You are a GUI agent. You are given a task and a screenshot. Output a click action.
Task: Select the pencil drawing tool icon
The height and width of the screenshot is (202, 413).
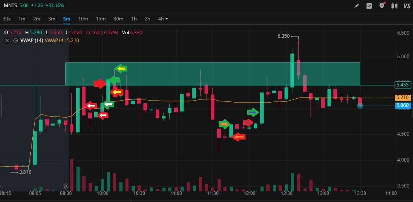357,6
